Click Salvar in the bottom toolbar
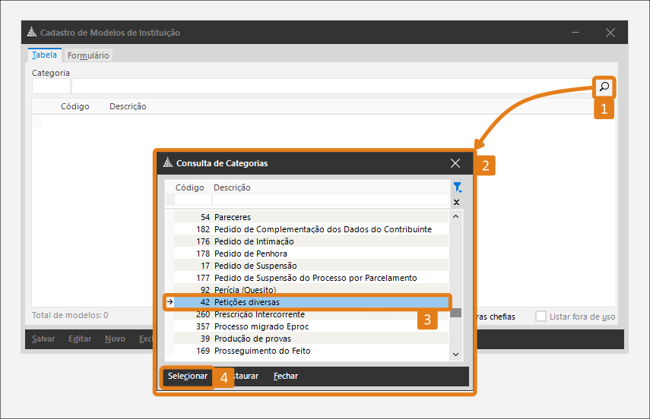 point(43,339)
